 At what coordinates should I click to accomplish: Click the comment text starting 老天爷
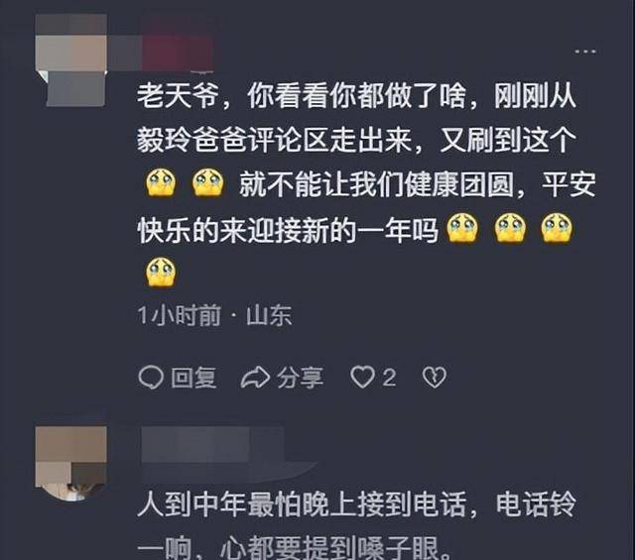(x=366, y=183)
